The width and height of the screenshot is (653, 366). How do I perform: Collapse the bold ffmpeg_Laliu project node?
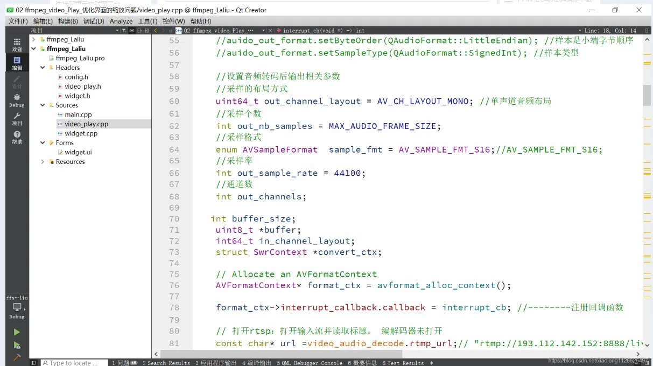(33, 49)
